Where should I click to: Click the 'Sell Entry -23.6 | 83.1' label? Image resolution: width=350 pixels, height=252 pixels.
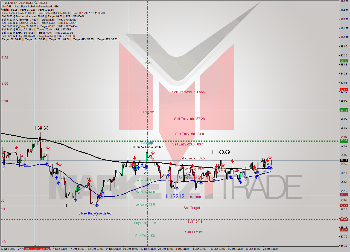(x=188, y=144)
